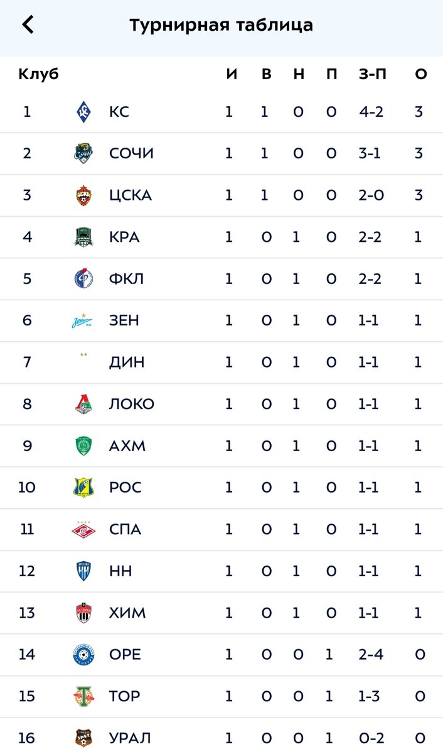
Task: Tap the Клуб column header
Action: click(x=39, y=74)
